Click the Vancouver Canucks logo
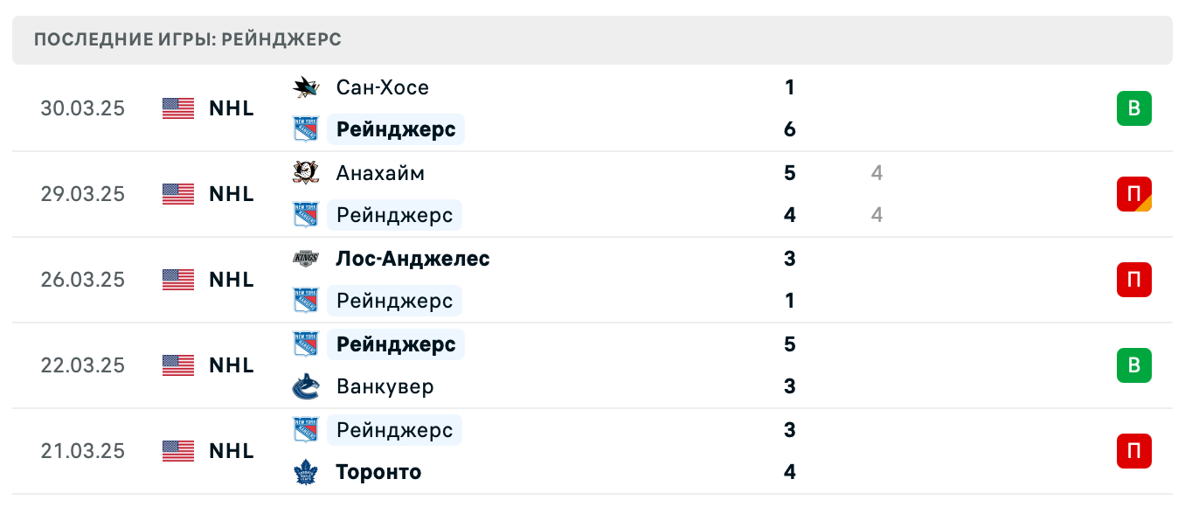This screenshot has width=1185, height=507. pos(305,386)
